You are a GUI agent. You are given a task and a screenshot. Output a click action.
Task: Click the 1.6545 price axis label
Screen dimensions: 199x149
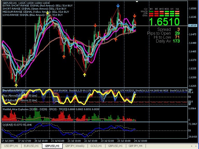pyautogui.click(x=193, y=17)
